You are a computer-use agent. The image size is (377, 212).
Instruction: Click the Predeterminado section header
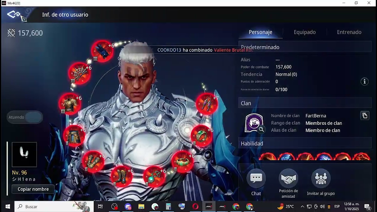[305, 47]
